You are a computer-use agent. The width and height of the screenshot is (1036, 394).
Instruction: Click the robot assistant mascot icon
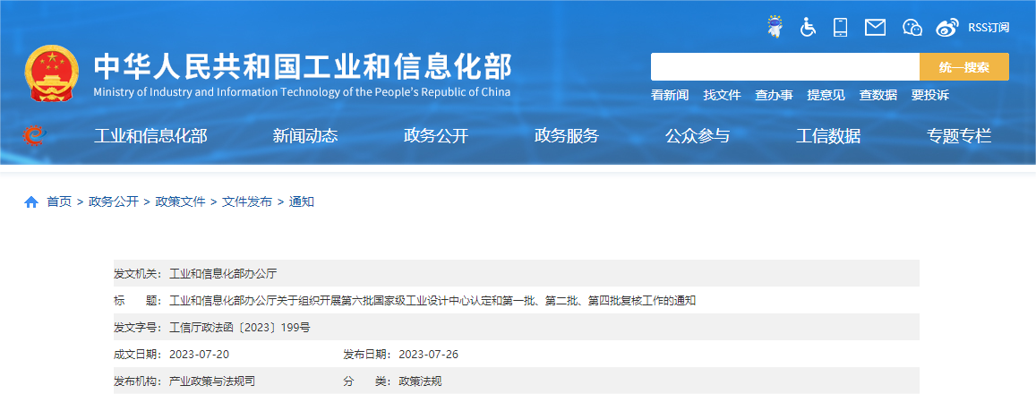[x=775, y=27]
